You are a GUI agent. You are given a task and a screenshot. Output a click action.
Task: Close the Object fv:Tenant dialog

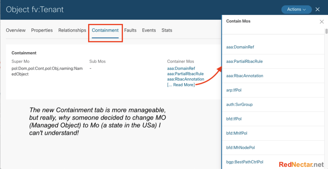point(317,9)
